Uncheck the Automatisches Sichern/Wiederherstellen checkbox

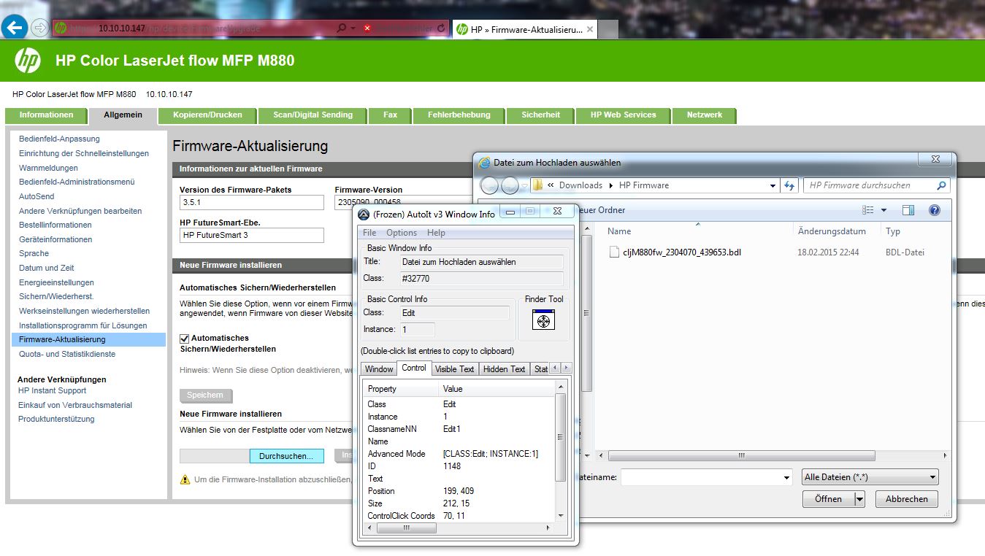[185, 339]
